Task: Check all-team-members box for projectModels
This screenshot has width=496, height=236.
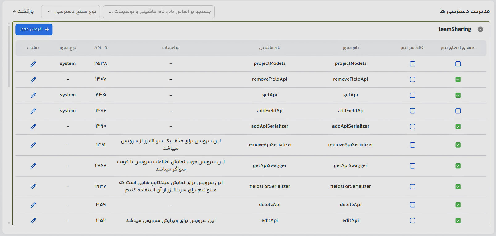Action: click(x=458, y=64)
